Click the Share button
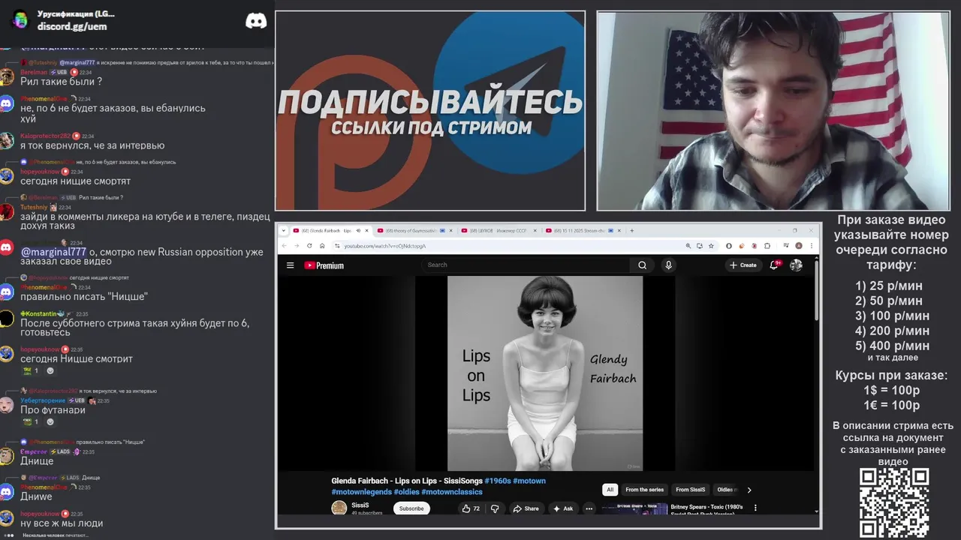Image resolution: width=961 pixels, height=540 pixels. click(x=526, y=508)
